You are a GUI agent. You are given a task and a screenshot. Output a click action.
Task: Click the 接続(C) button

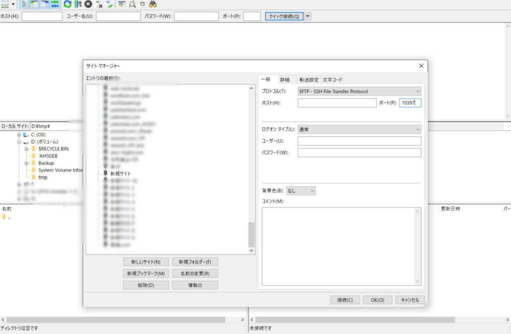[x=345, y=300]
